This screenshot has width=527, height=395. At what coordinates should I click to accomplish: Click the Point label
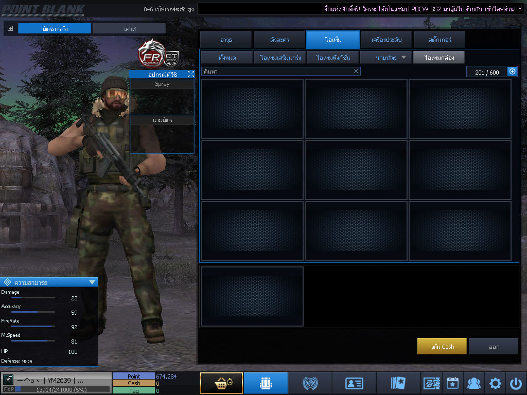[134, 376]
